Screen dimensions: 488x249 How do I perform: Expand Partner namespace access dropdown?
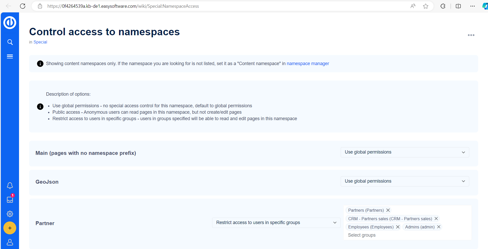coord(276,223)
